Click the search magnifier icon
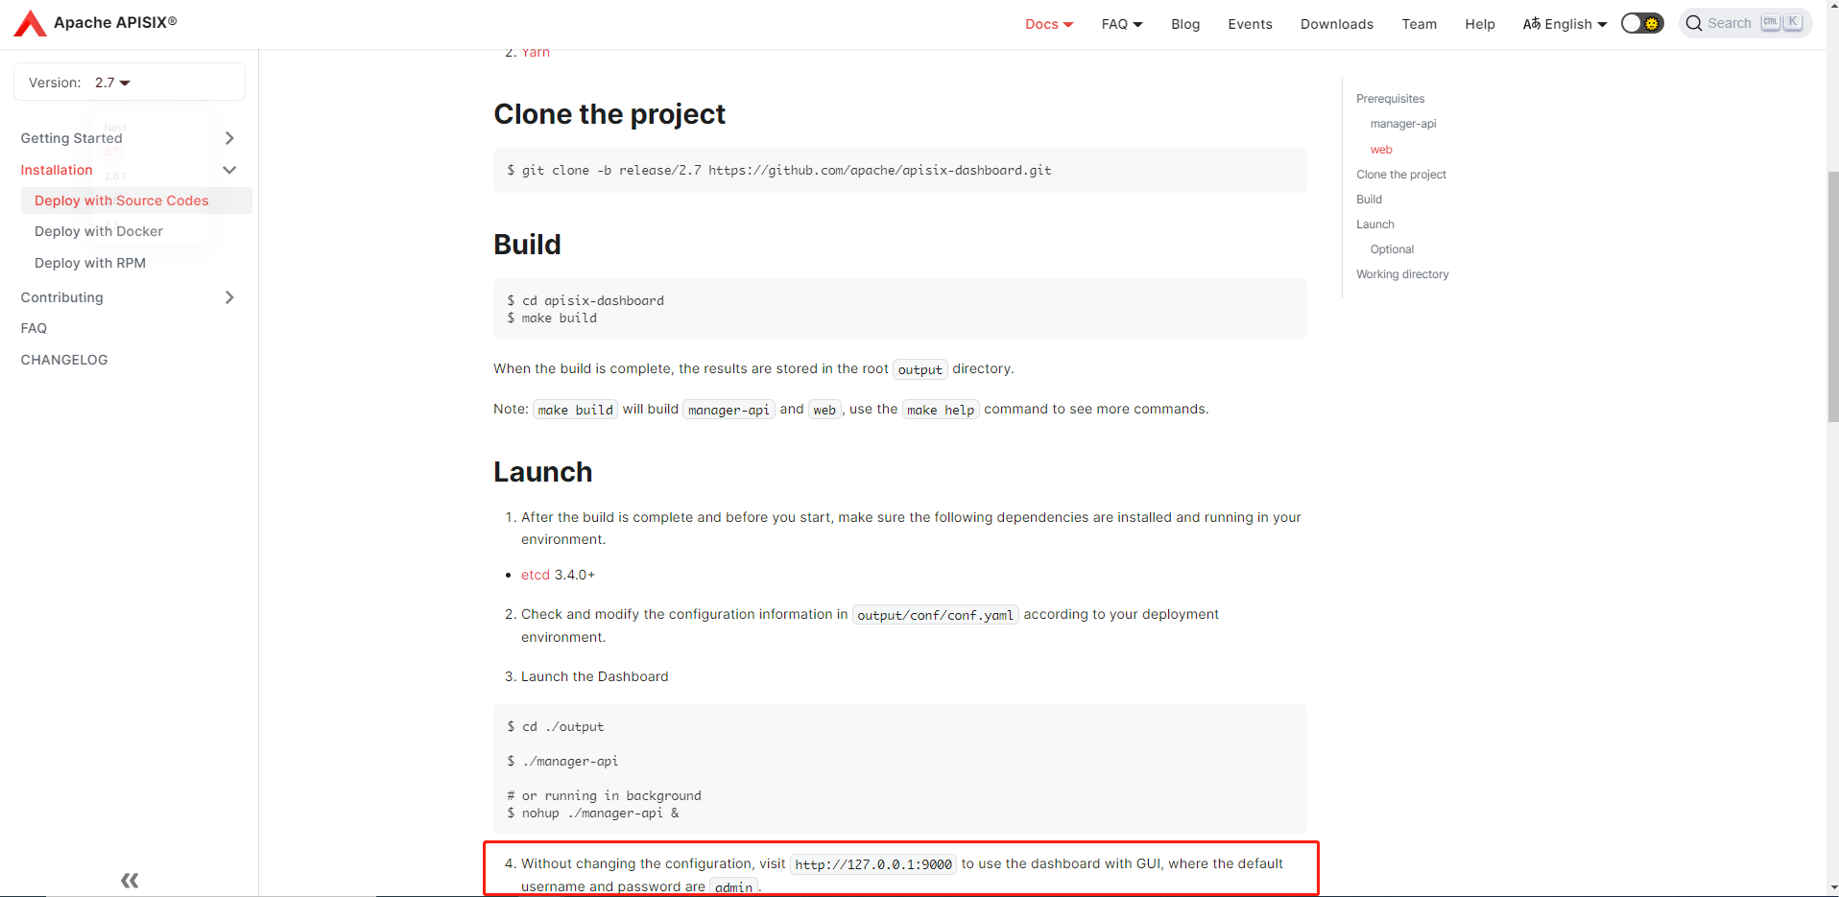 tap(1694, 23)
